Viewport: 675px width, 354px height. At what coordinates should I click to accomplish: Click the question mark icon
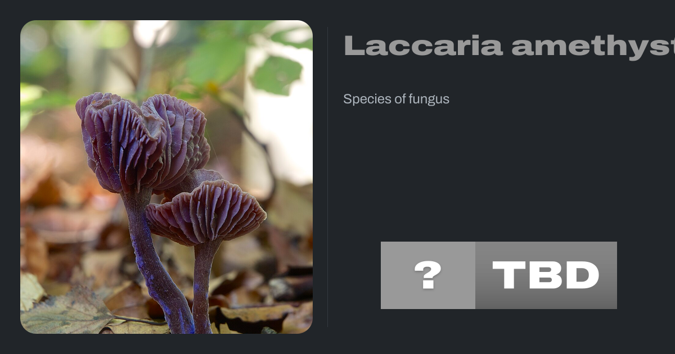click(x=428, y=275)
